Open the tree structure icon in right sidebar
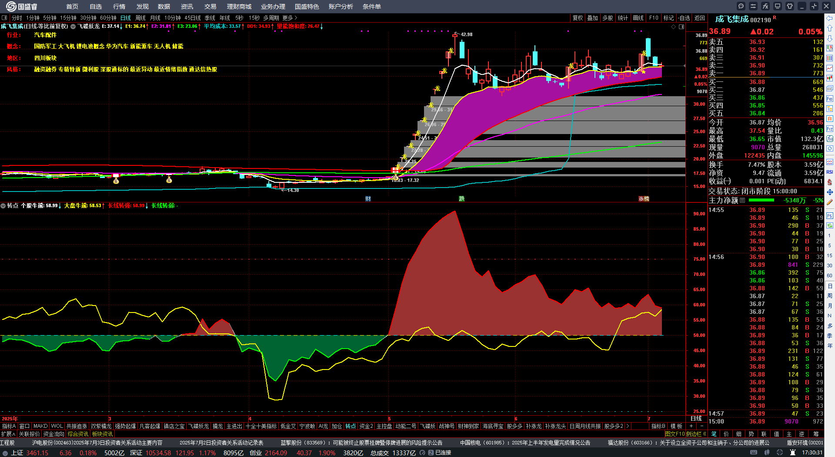This screenshot has height=457, width=835. [830, 109]
